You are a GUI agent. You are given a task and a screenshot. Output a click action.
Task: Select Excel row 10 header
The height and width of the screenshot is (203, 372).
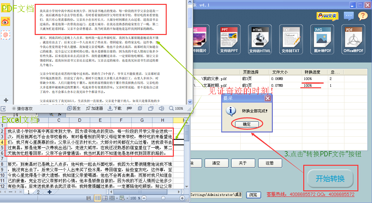2,175
